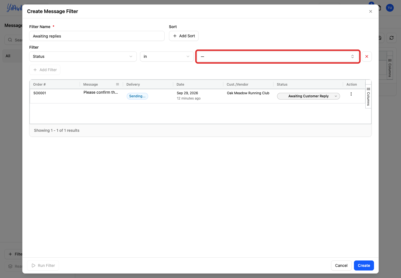This screenshot has width=401, height=278.
Task: Click the refresh icon in background page
Action: tap(392, 38)
